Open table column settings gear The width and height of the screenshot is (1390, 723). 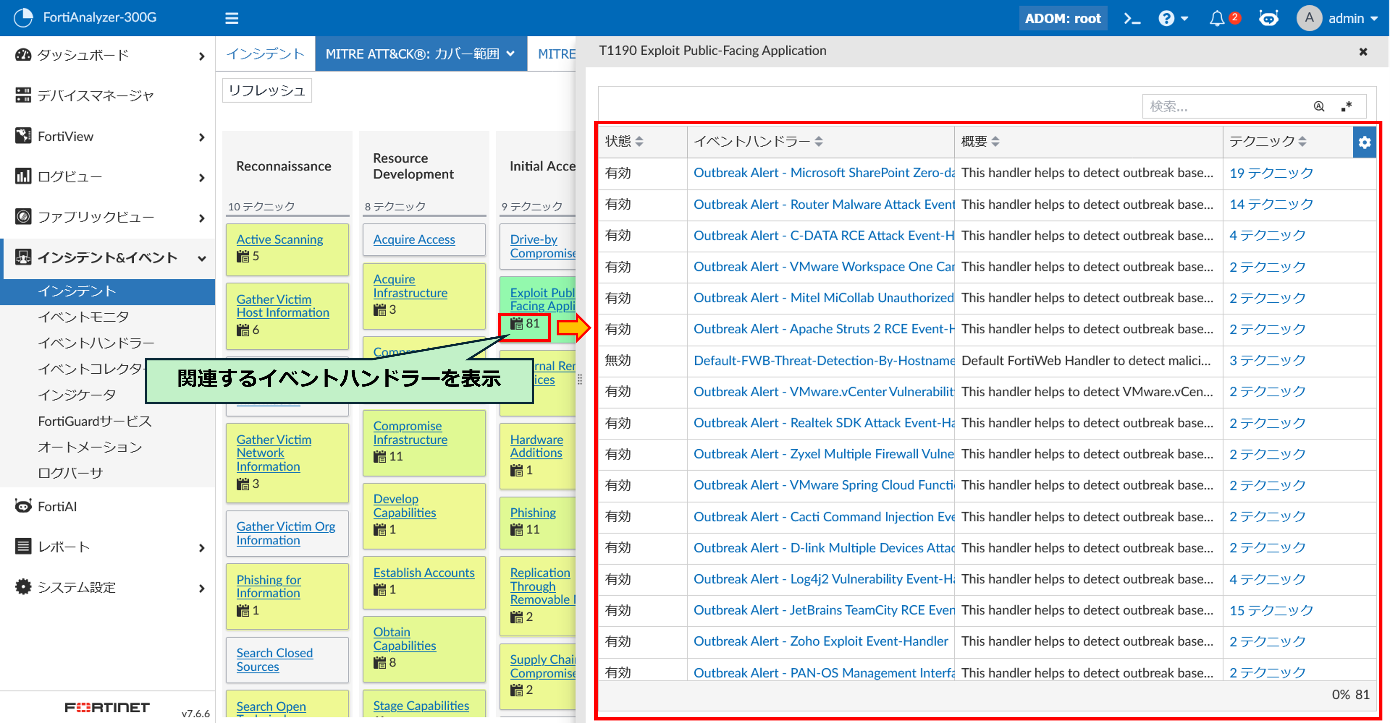(x=1364, y=142)
